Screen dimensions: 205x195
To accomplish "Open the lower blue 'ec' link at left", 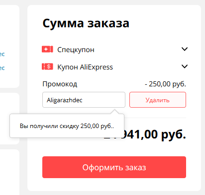I will click(x=2, y=68).
